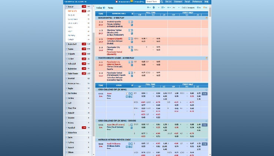Refresh the Esoccer Adriatic League section
This screenshot has height=156, width=274.
[x=207, y=58]
